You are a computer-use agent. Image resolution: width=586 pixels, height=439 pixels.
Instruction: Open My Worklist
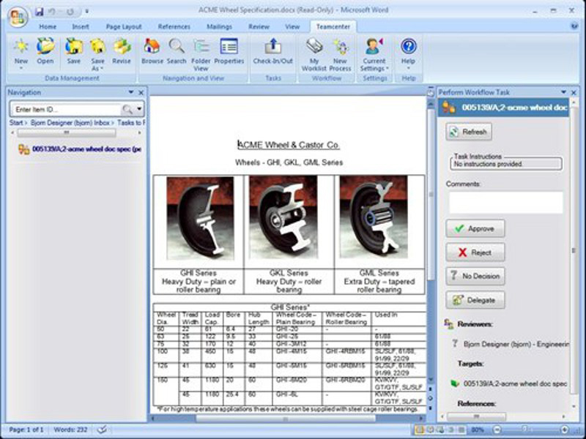(x=314, y=54)
